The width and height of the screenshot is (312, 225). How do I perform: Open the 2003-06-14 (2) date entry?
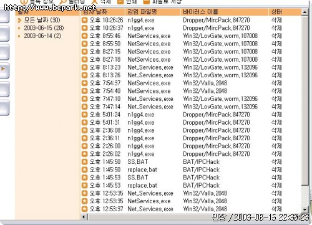42,36
